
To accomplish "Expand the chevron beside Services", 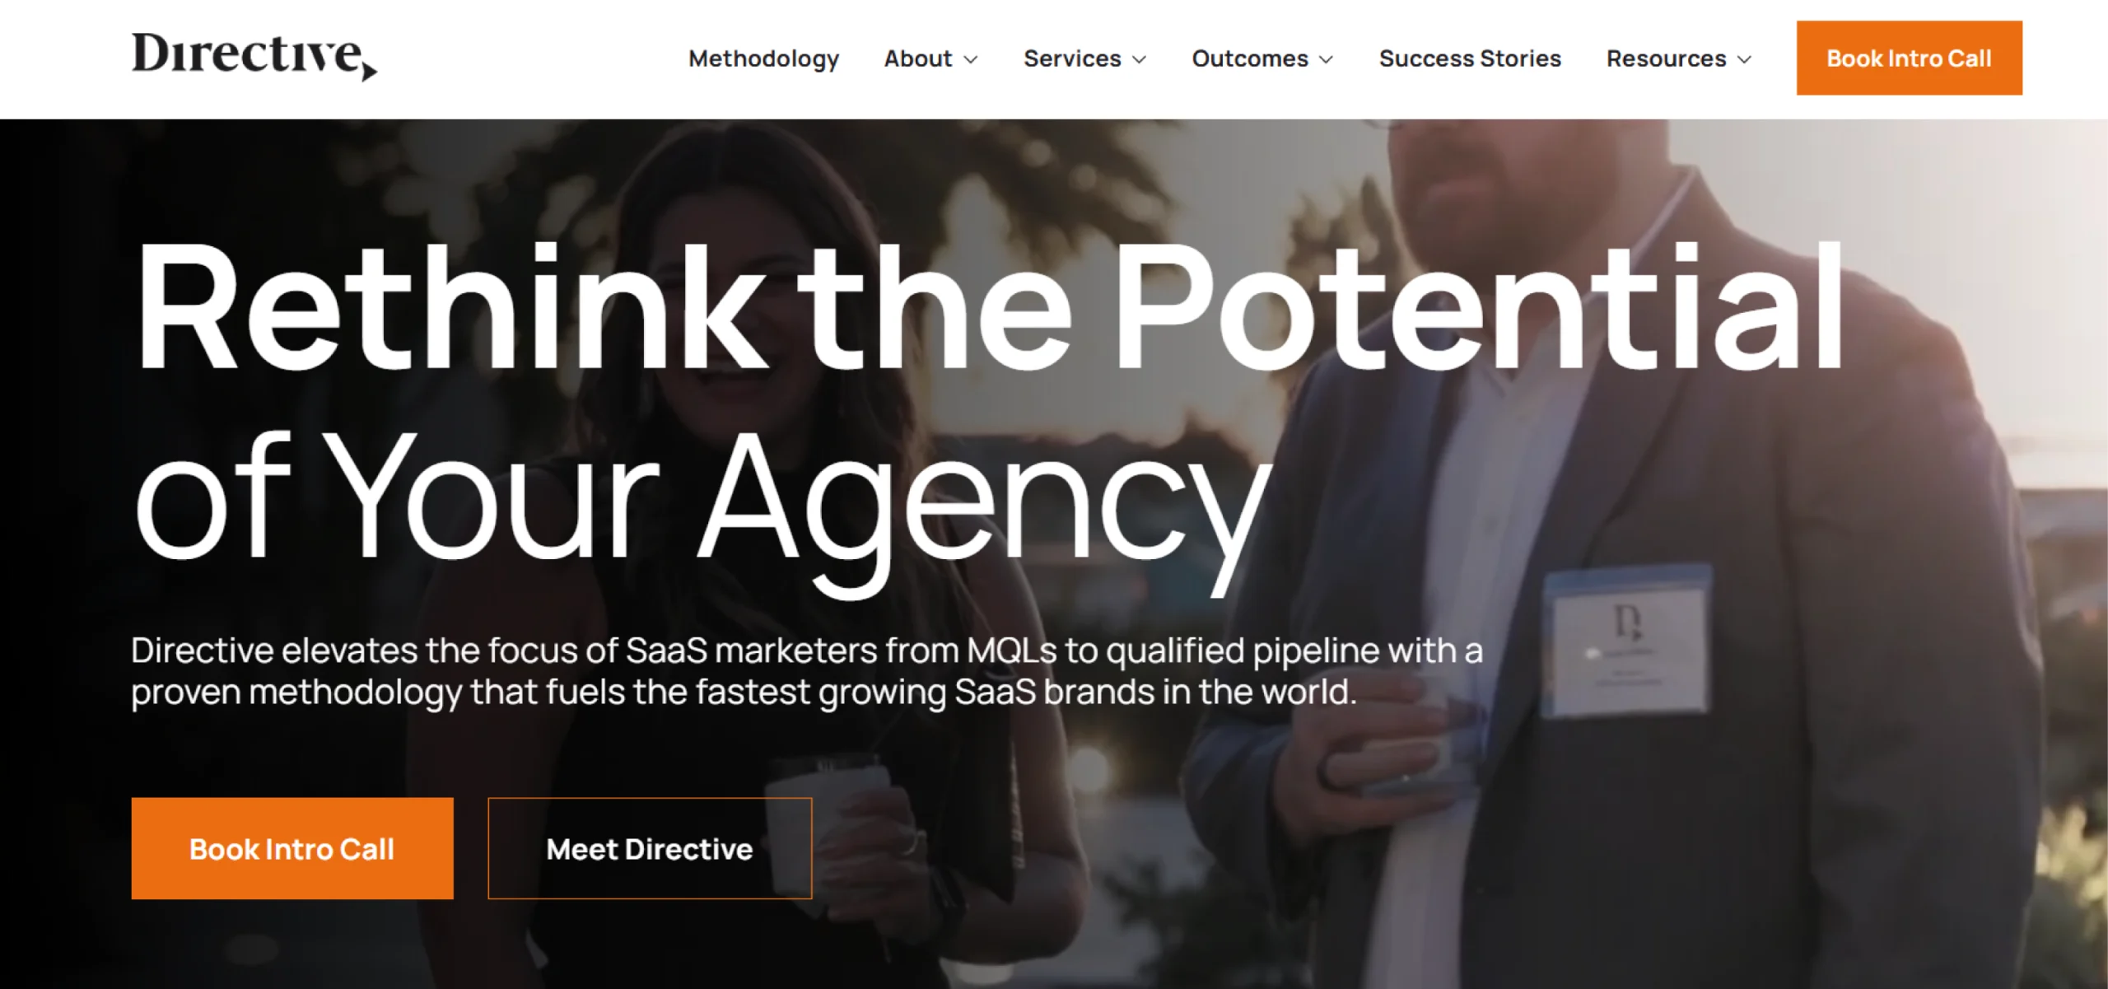I will coord(1140,59).
